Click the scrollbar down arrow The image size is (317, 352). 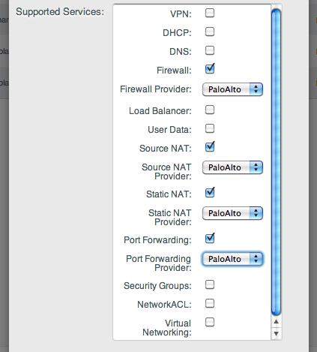[276, 333]
